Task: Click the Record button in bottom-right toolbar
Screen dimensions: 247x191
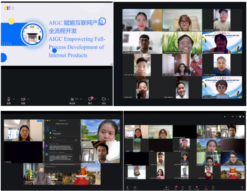Action: tap(206, 187)
